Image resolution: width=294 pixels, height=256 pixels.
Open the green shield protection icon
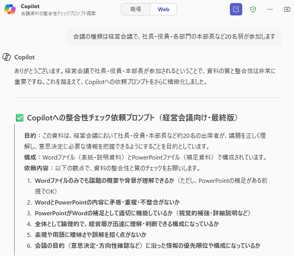coord(253,9)
